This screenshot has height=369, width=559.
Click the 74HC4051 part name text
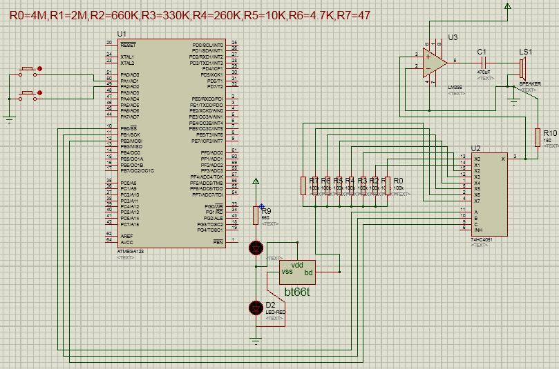(x=482, y=240)
